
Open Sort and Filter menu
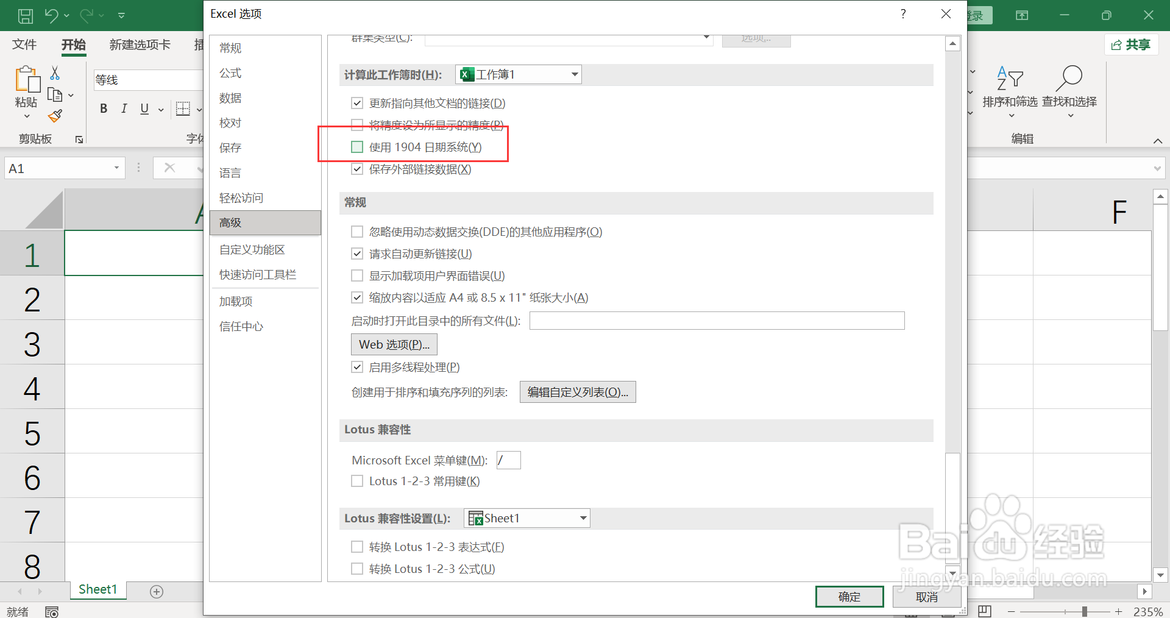(x=1010, y=91)
